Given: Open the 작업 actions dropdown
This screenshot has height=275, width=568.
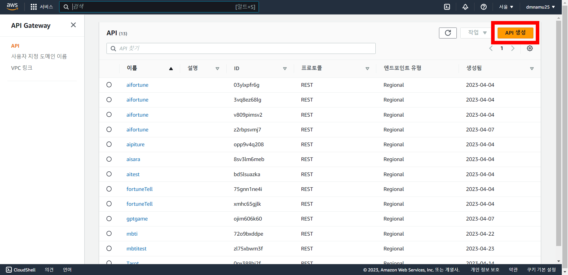Looking at the screenshot, I should 477,33.
